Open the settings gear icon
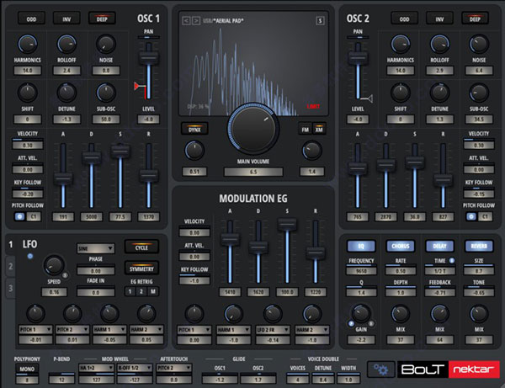This screenshot has width=505, height=388. [x=381, y=369]
